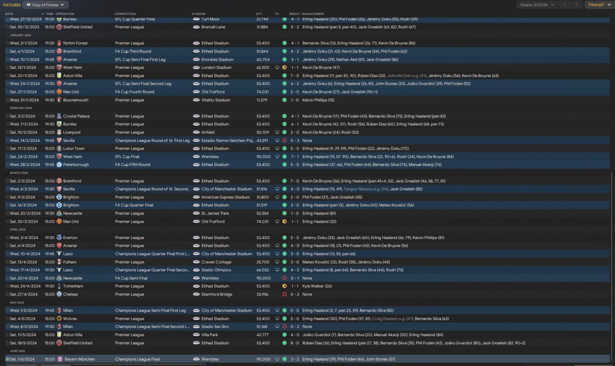The width and height of the screenshot is (615, 366).
Task: Click the stadium icon beside Craven Cottage
Action: 196,262
